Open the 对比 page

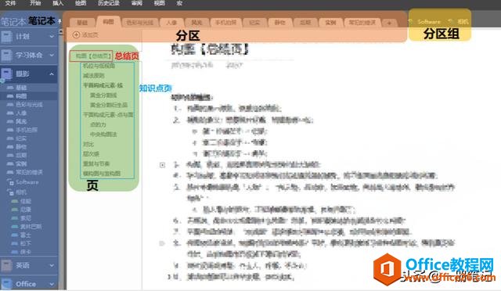tap(88, 144)
